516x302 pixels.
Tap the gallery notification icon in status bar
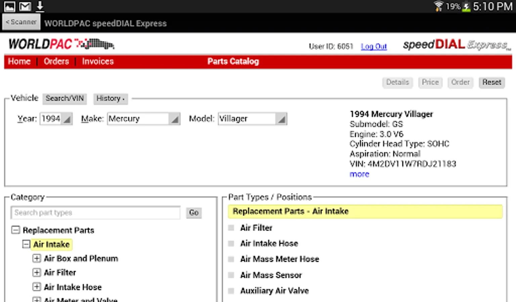click(x=9, y=6)
